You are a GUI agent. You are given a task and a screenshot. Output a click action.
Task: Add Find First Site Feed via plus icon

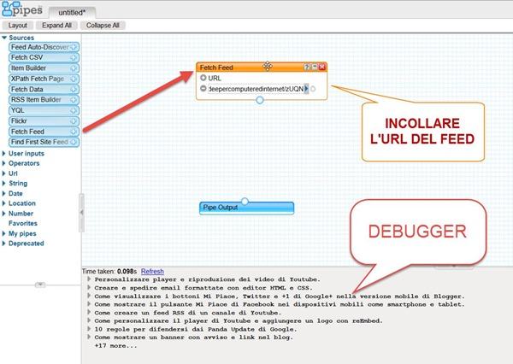coord(74,142)
